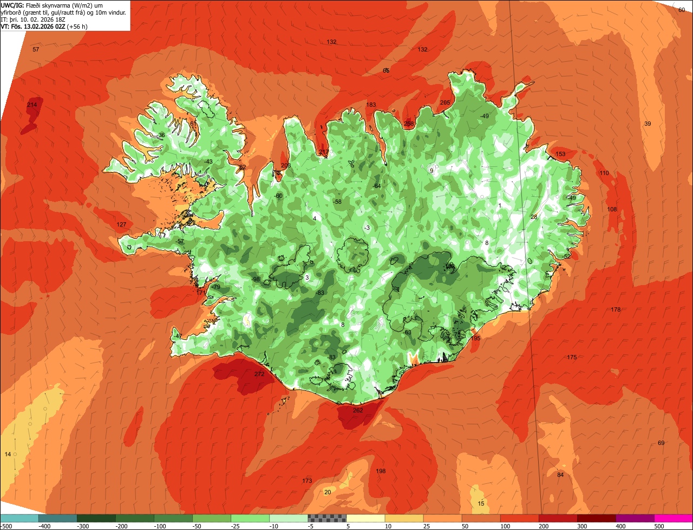The width and height of the screenshot is (693, 530).
Task: Select the red 100 to 200 legend swatch
Action: [520, 518]
